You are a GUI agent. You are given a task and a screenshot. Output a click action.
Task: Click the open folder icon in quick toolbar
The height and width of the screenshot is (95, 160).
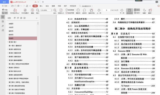tap(12, 6)
